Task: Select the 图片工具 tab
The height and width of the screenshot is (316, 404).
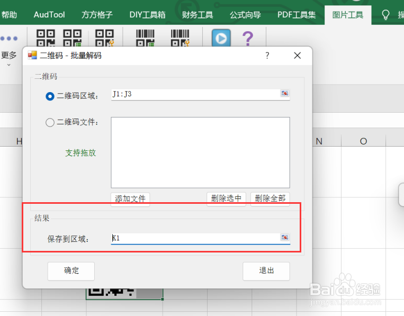Action: 348,15
